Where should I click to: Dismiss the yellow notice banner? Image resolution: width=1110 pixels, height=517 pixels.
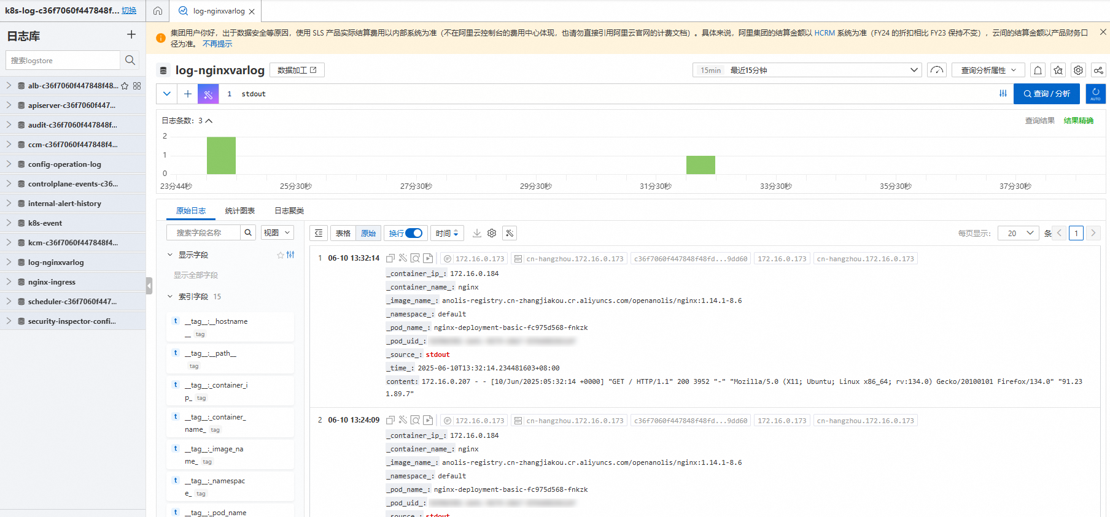click(x=1103, y=32)
